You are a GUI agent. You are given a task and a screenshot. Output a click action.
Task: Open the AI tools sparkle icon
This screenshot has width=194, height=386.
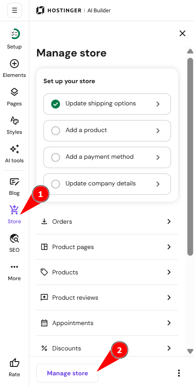click(15, 149)
